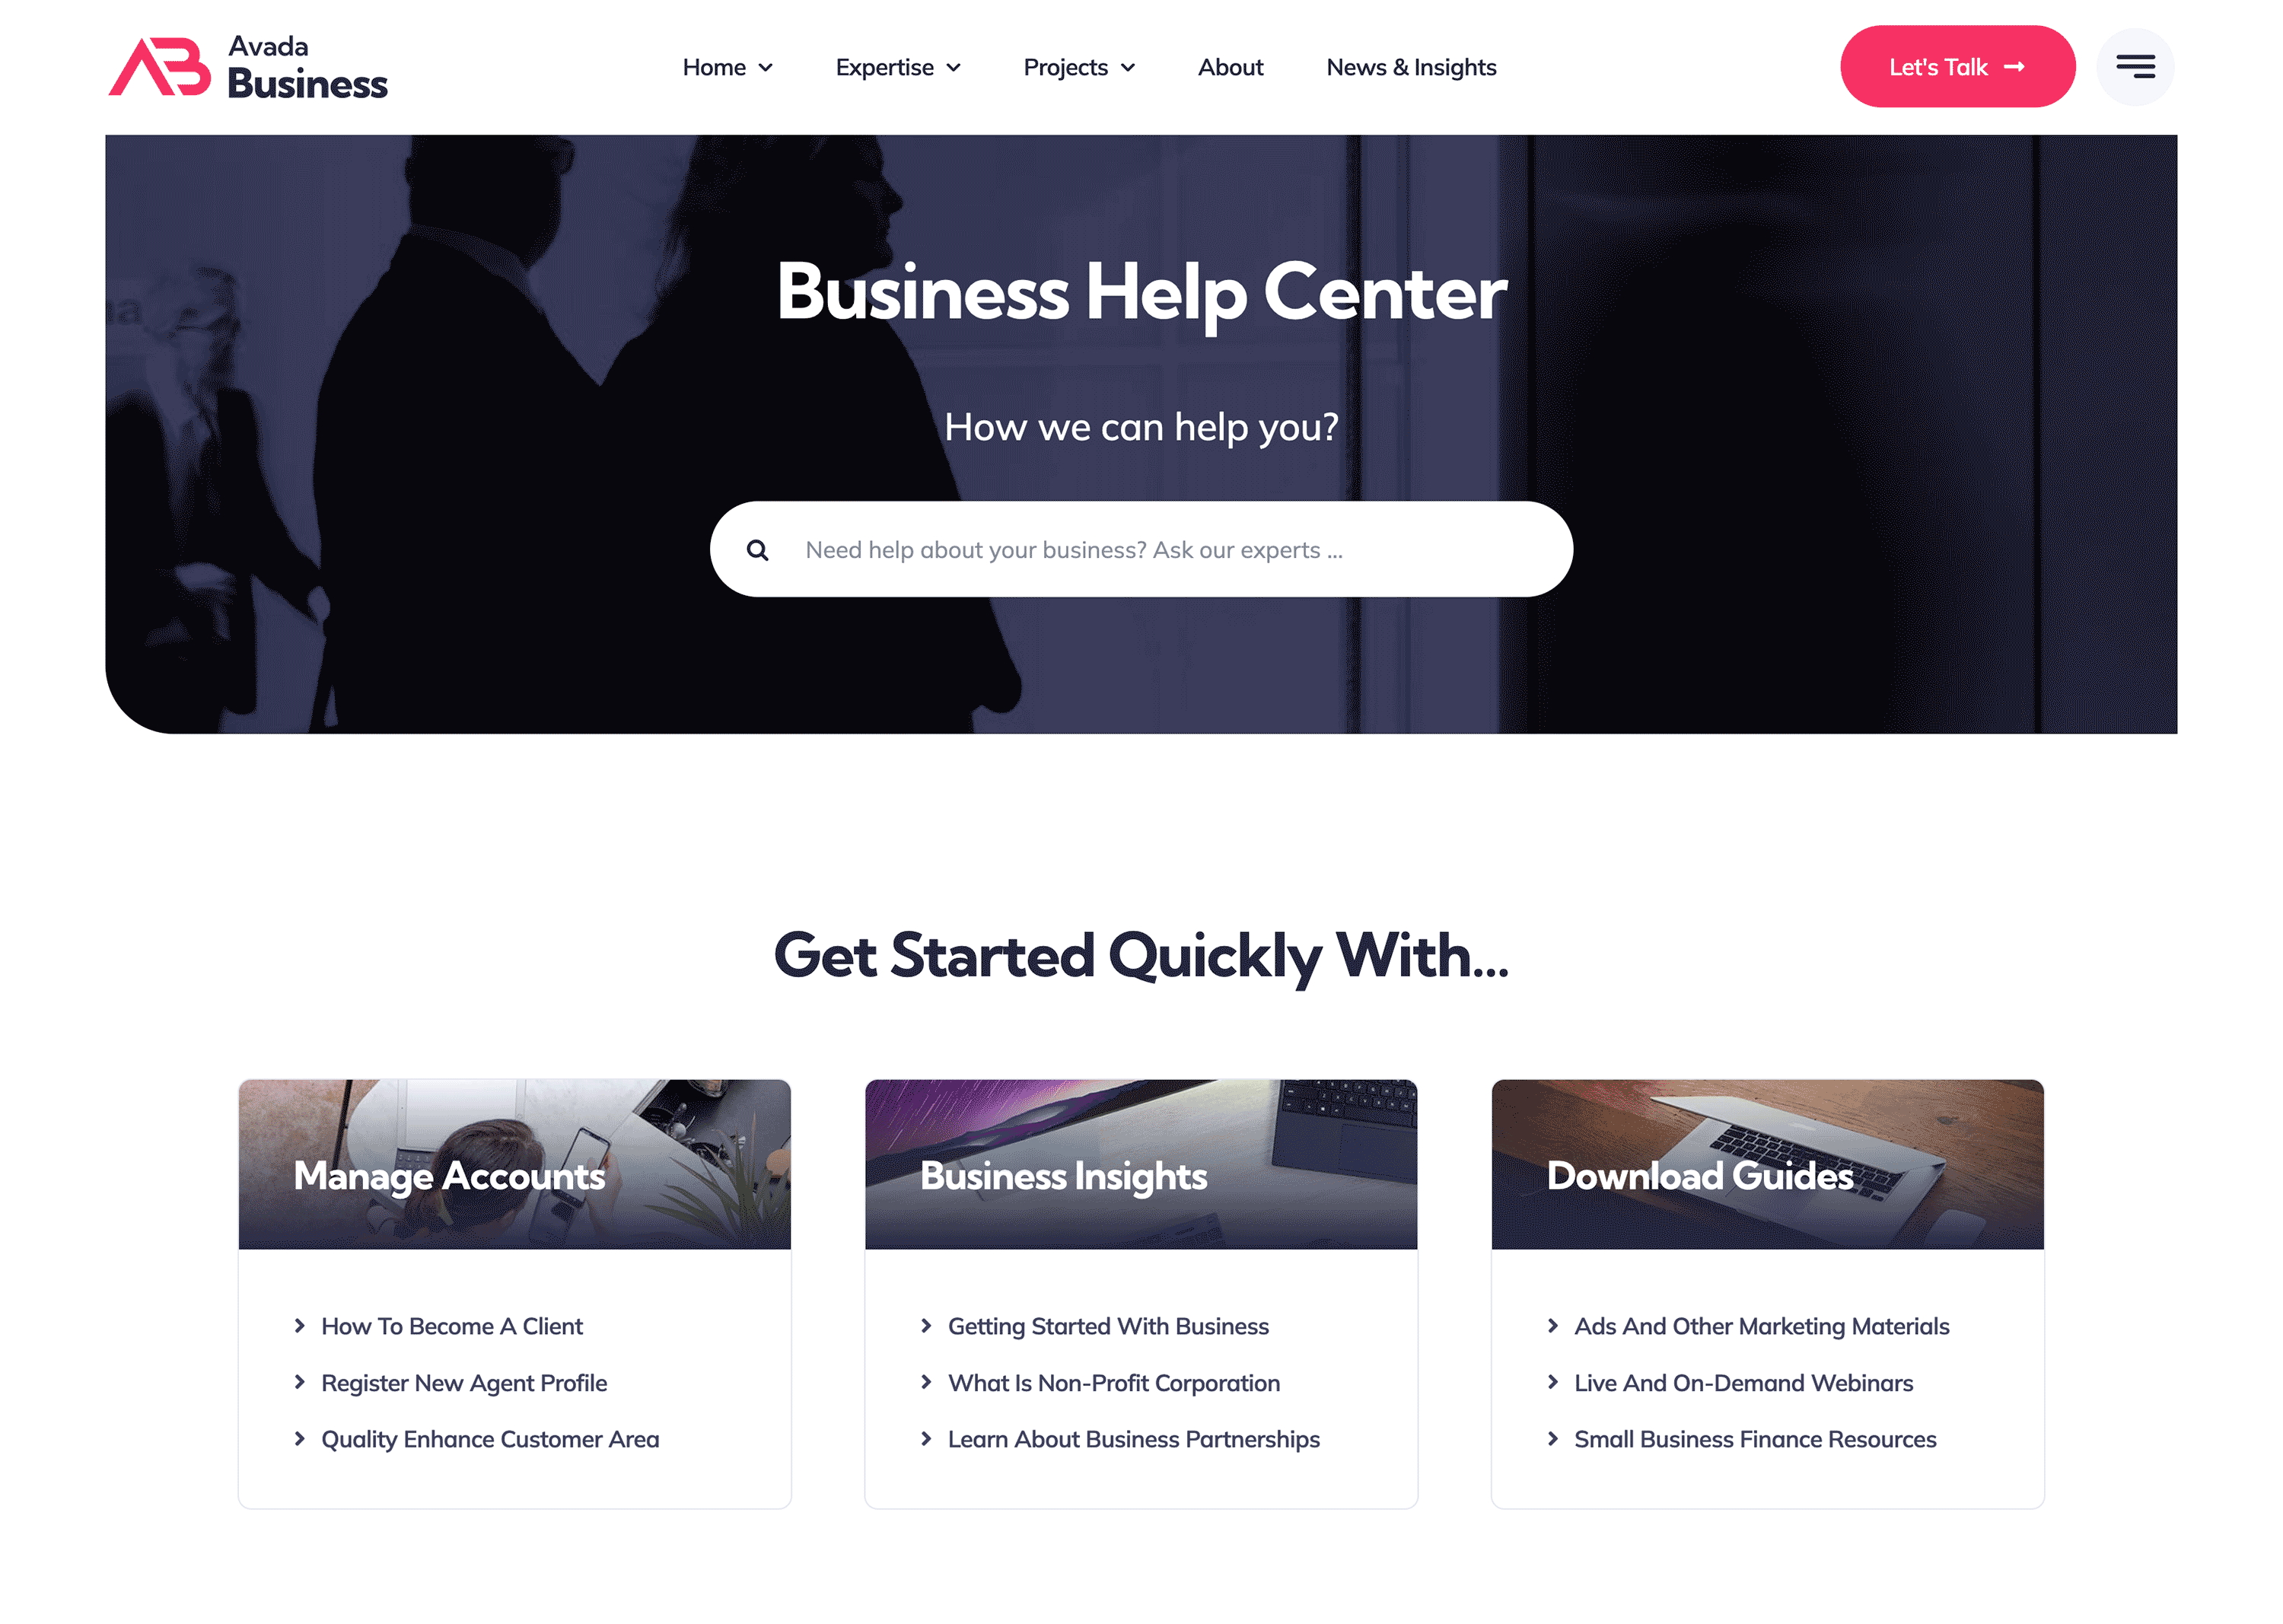Click Learn About Business Partnerships link

(1134, 1440)
